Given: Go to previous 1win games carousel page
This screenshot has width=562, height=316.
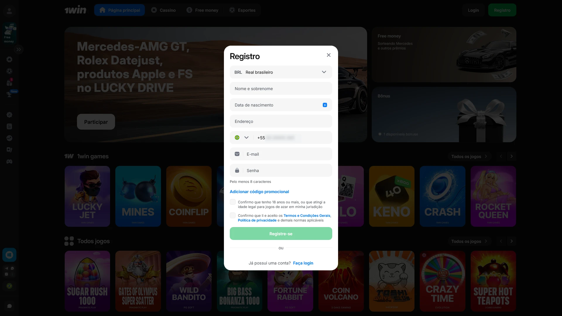Looking at the screenshot, I should click(501, 157).
